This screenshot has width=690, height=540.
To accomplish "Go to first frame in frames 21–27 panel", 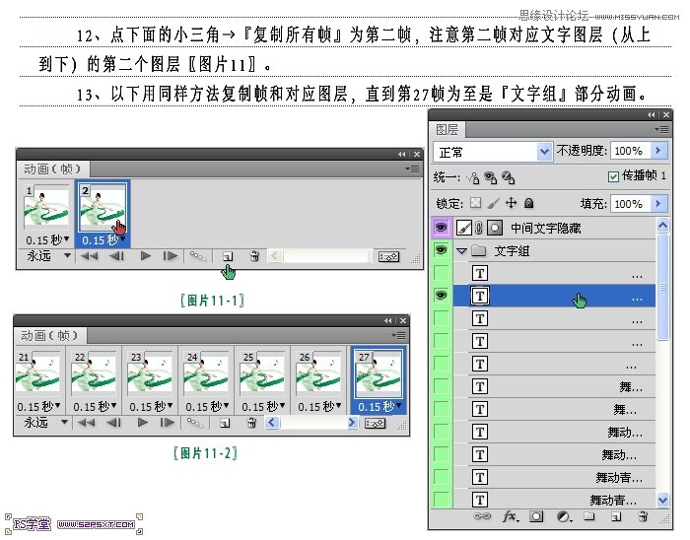I will coord(87,423).
